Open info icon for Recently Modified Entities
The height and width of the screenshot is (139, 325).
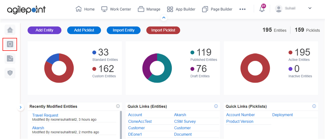[x=118, y=106]
